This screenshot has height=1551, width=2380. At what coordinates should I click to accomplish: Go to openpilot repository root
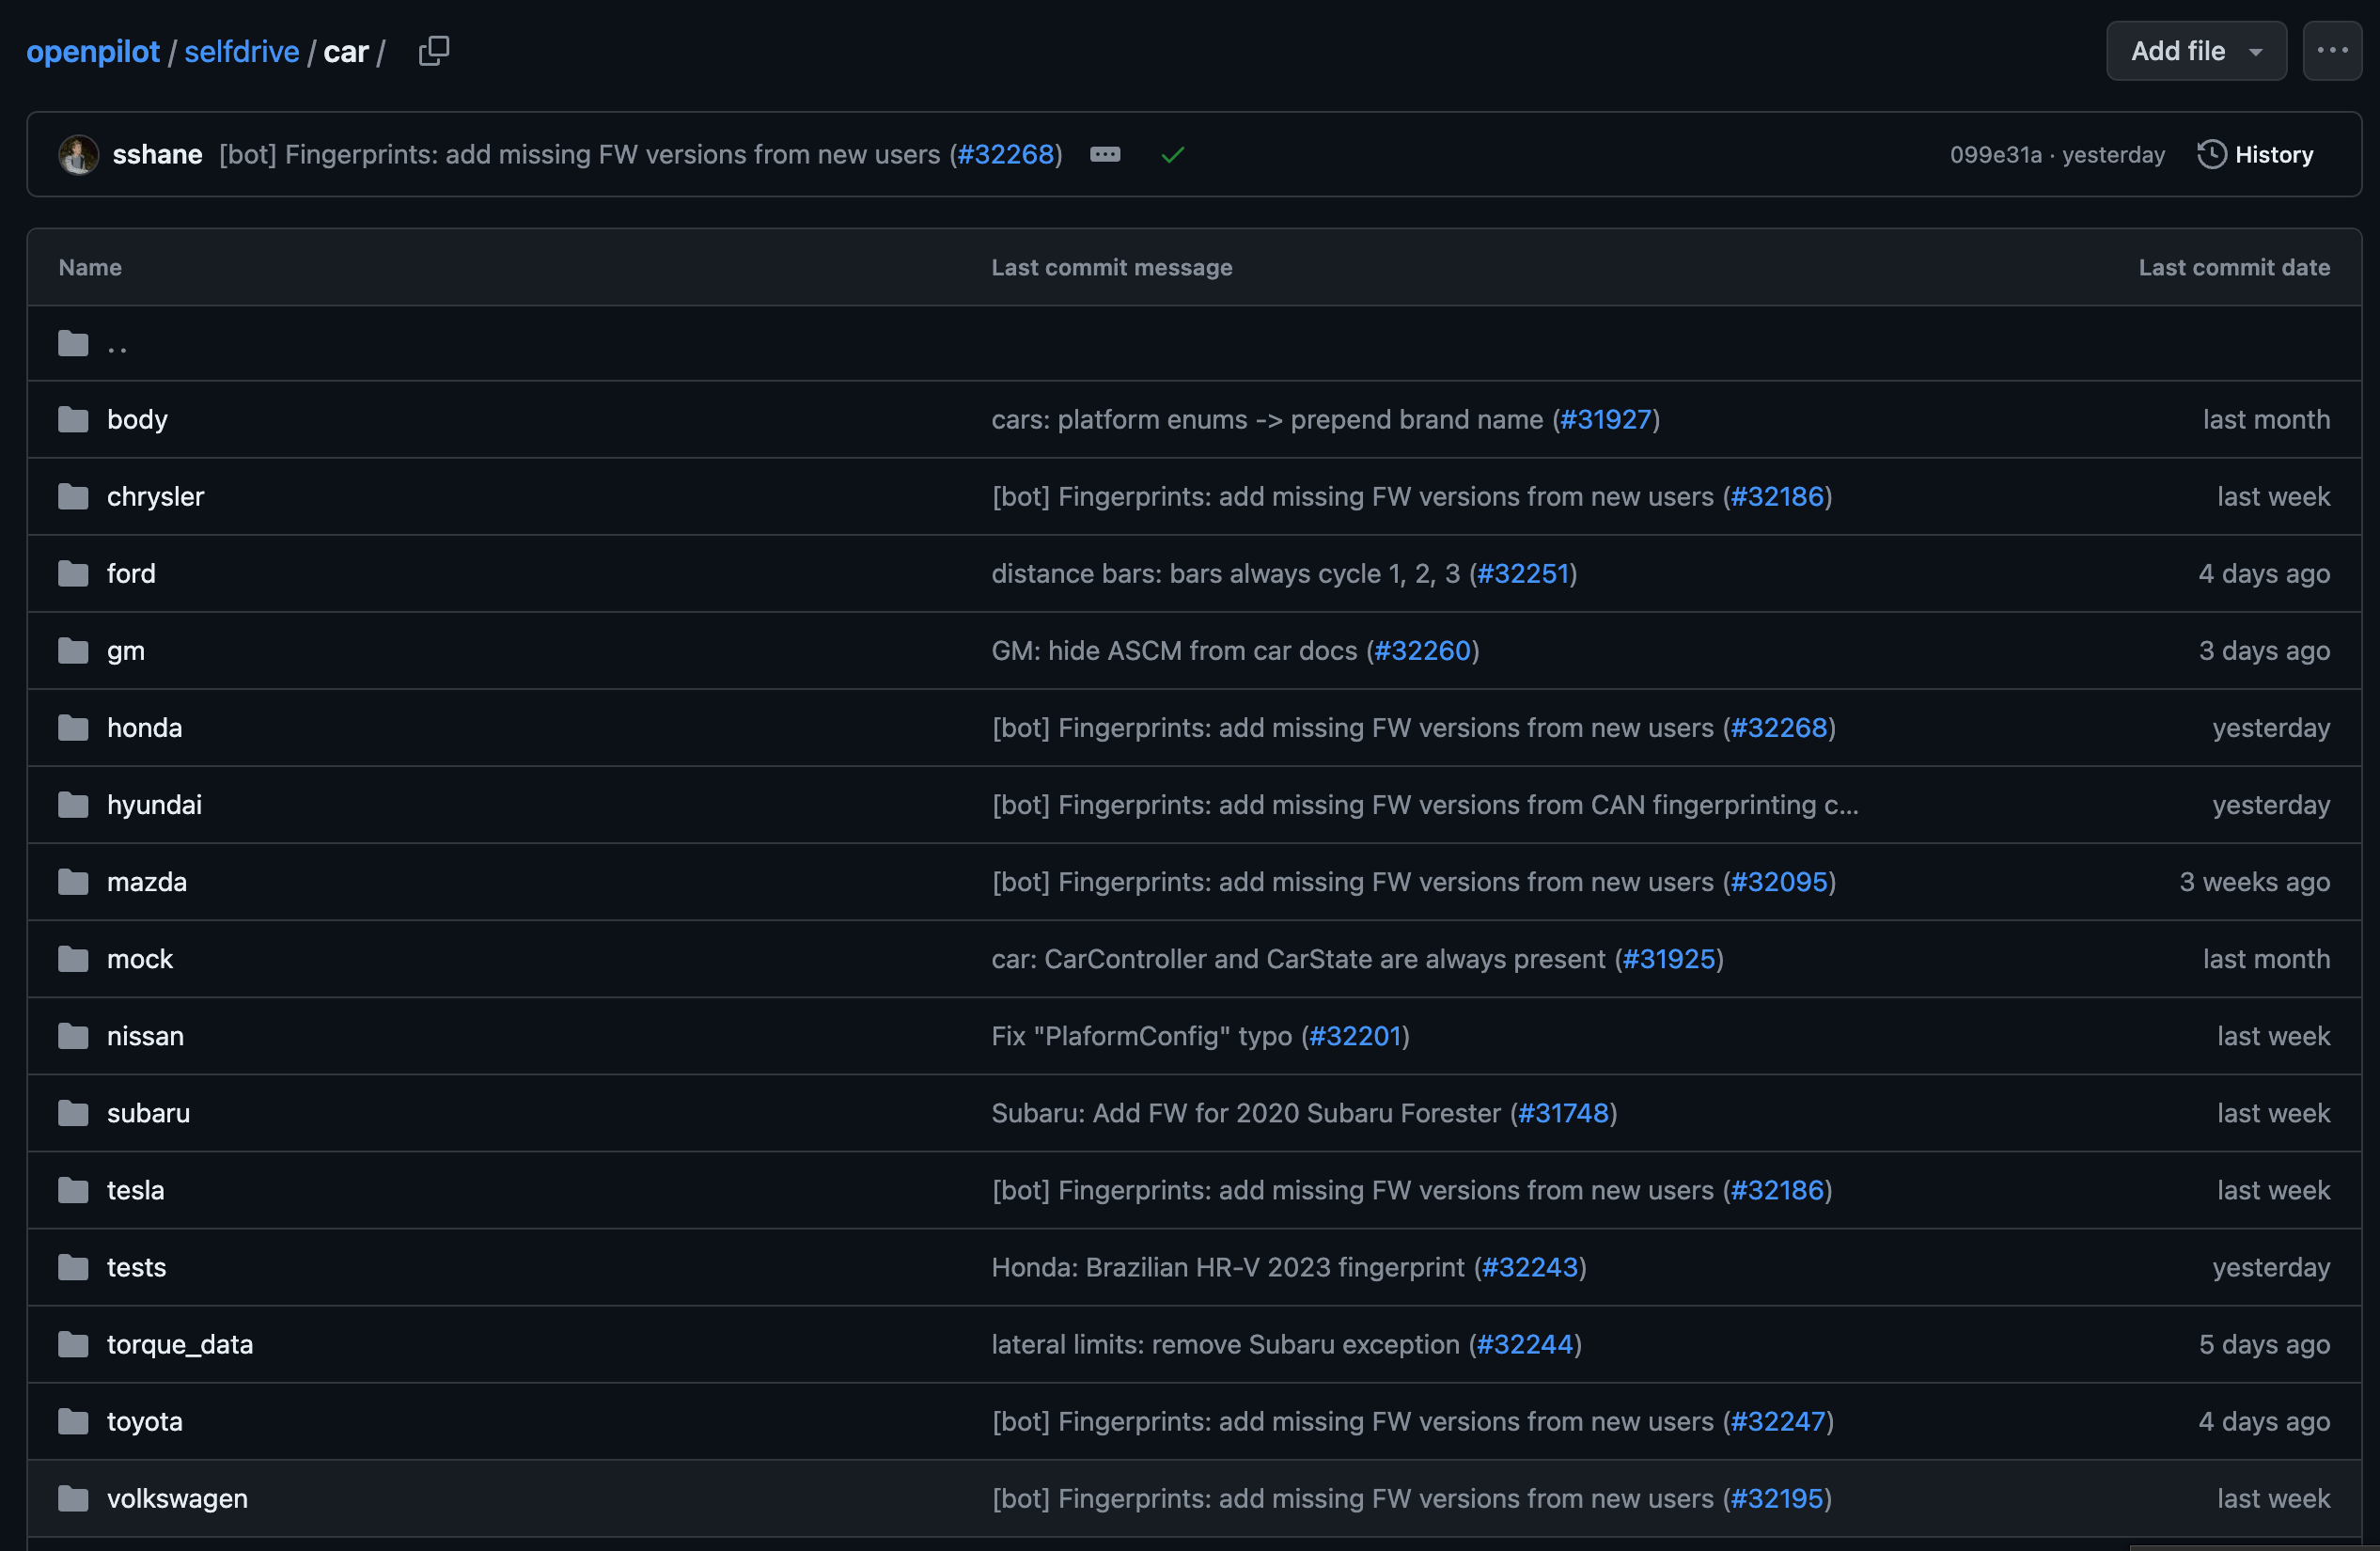pos(93,51)
